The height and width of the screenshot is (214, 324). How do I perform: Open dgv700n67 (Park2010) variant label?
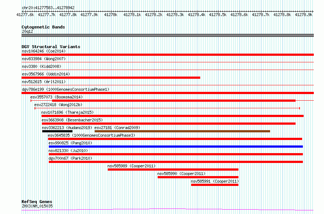(70, 158)
